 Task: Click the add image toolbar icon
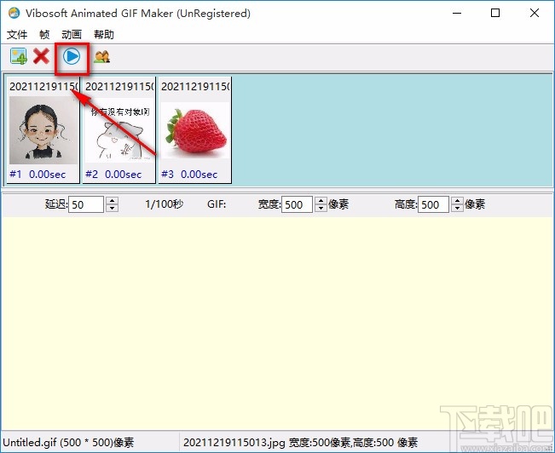19,56
